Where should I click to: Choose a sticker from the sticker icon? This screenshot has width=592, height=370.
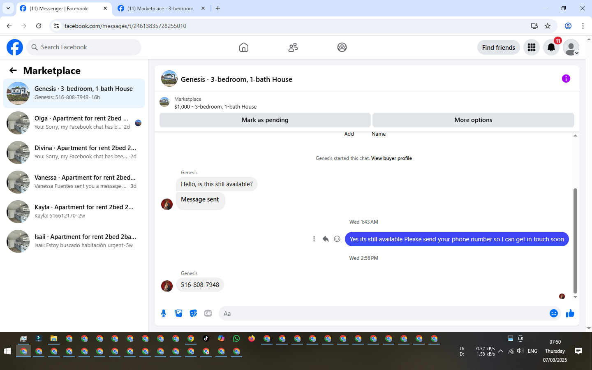[x=193, y=313]
